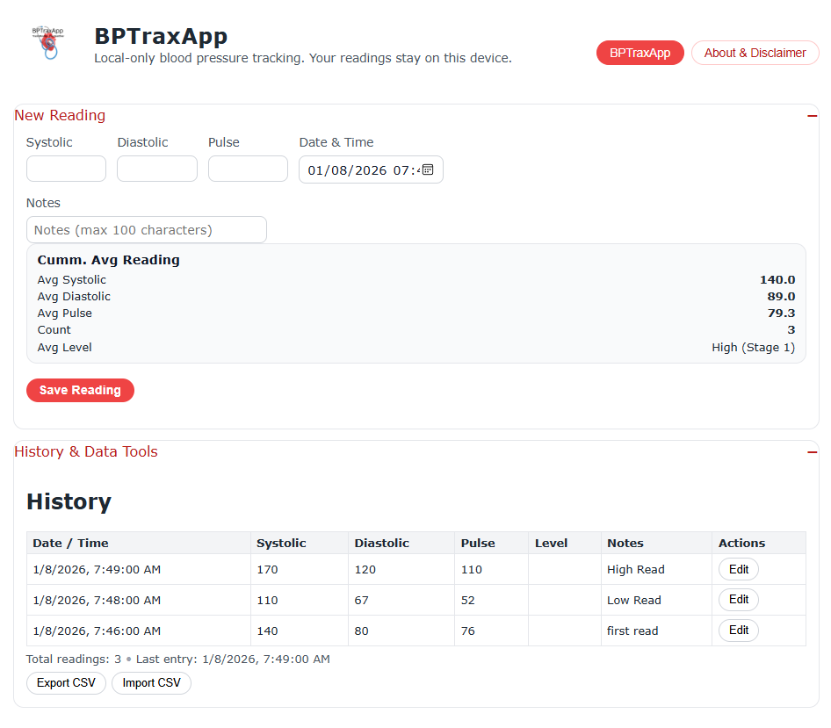Click the Notes text field
The width and height of the screenshot is (831, 728).
click(x=147, y=230)
